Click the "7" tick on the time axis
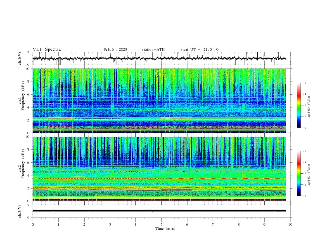The image size is (327, 252). pos(213,224)
